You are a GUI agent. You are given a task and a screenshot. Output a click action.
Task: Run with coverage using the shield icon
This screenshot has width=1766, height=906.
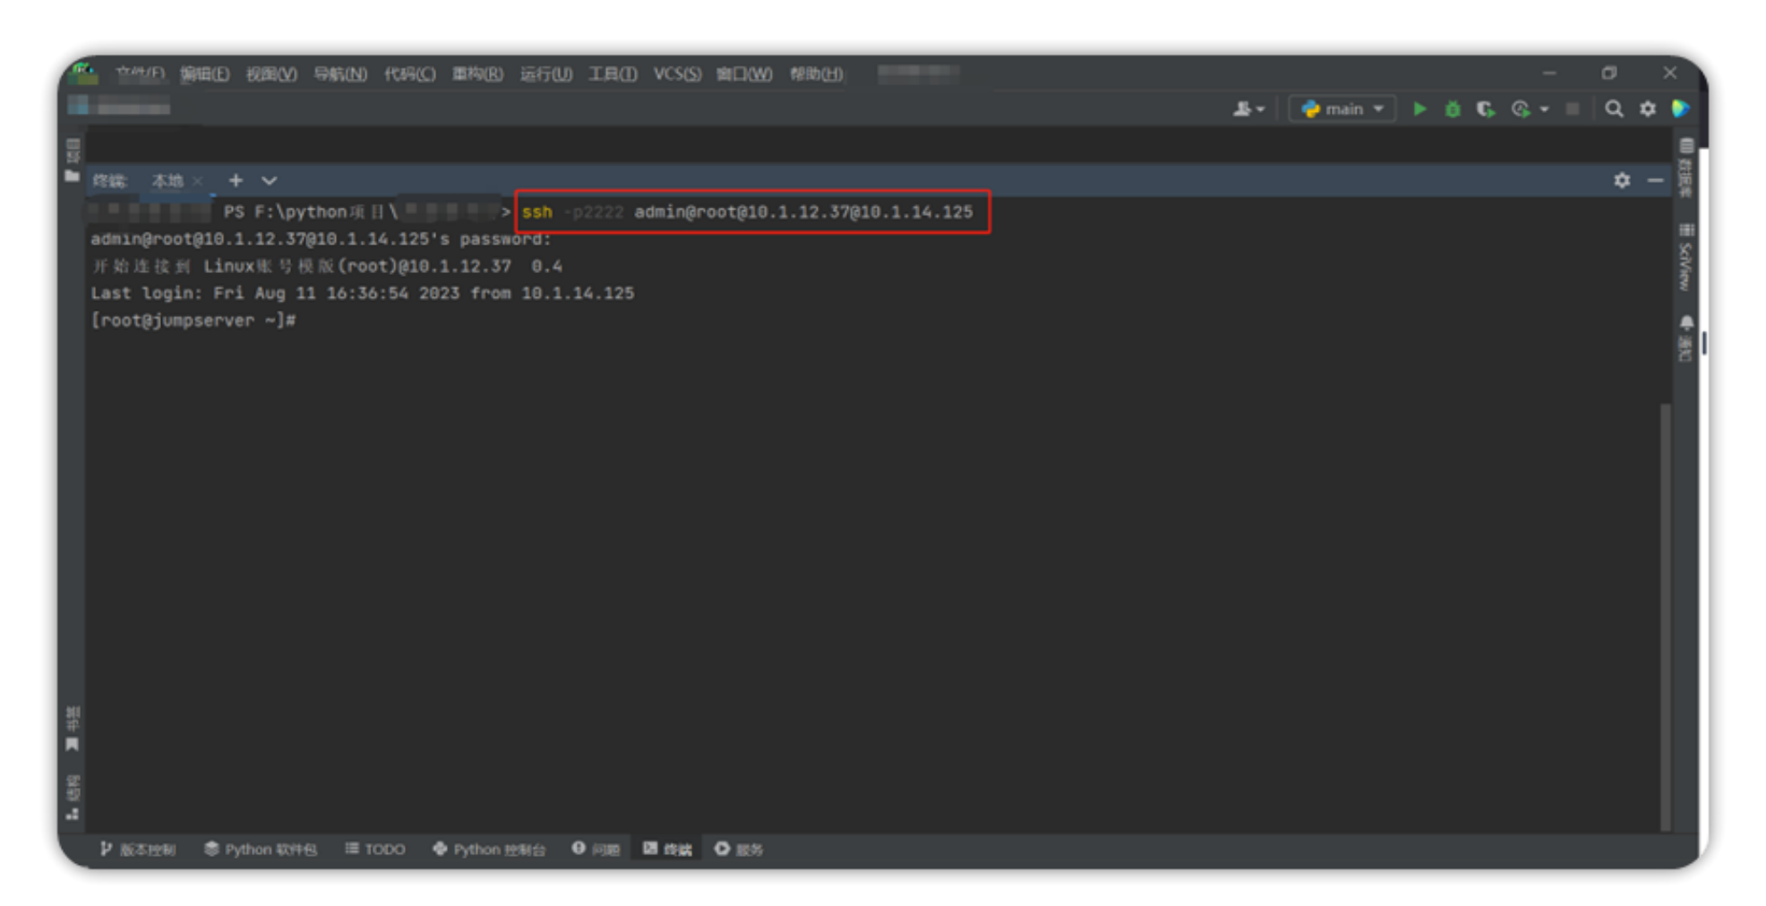1486,109
